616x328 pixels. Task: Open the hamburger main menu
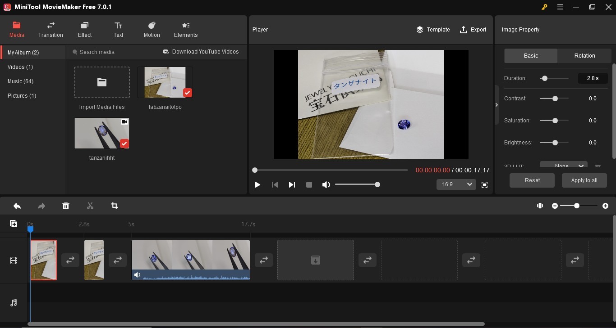(560, 7)
